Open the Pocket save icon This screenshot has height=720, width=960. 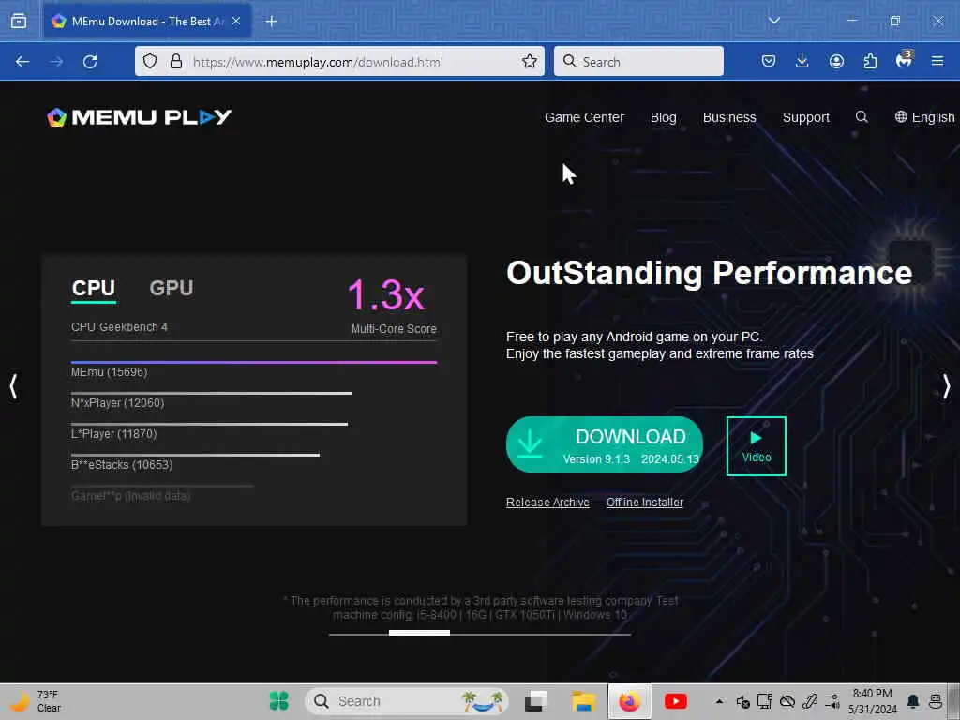point(769,61)
